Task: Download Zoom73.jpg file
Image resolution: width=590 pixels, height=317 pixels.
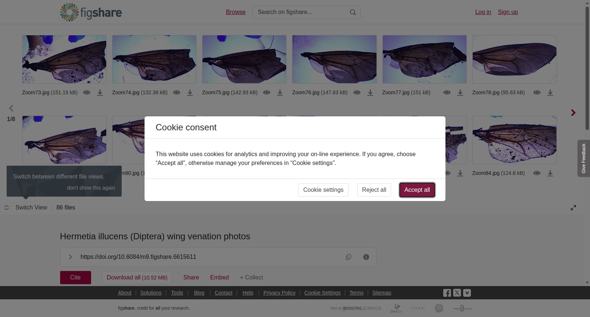Action: [100, 92]
